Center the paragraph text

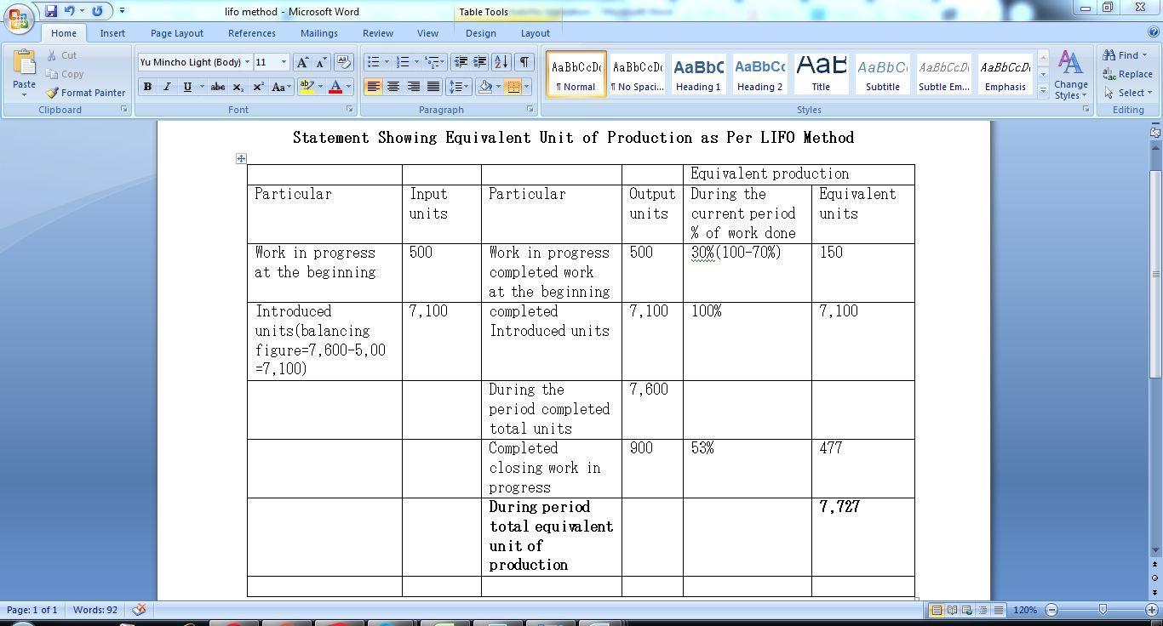393,87
